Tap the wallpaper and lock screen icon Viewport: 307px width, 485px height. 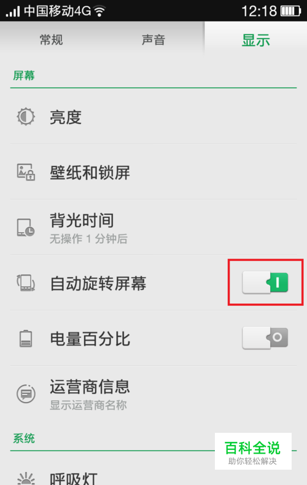26,172
